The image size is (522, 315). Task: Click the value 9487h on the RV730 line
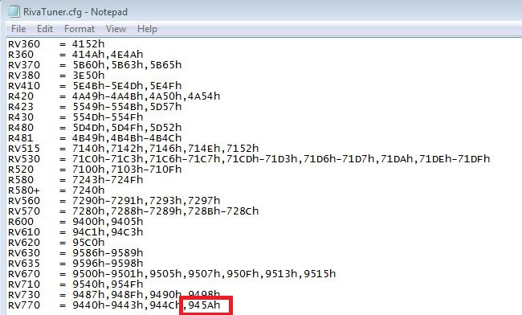pos(88,295)
